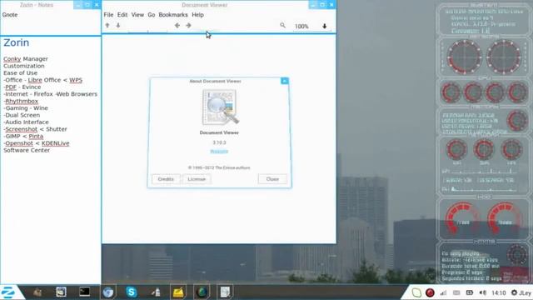533x300 pixels.
Task: Click the WPS link in Notes
Action: pos(76,80)
